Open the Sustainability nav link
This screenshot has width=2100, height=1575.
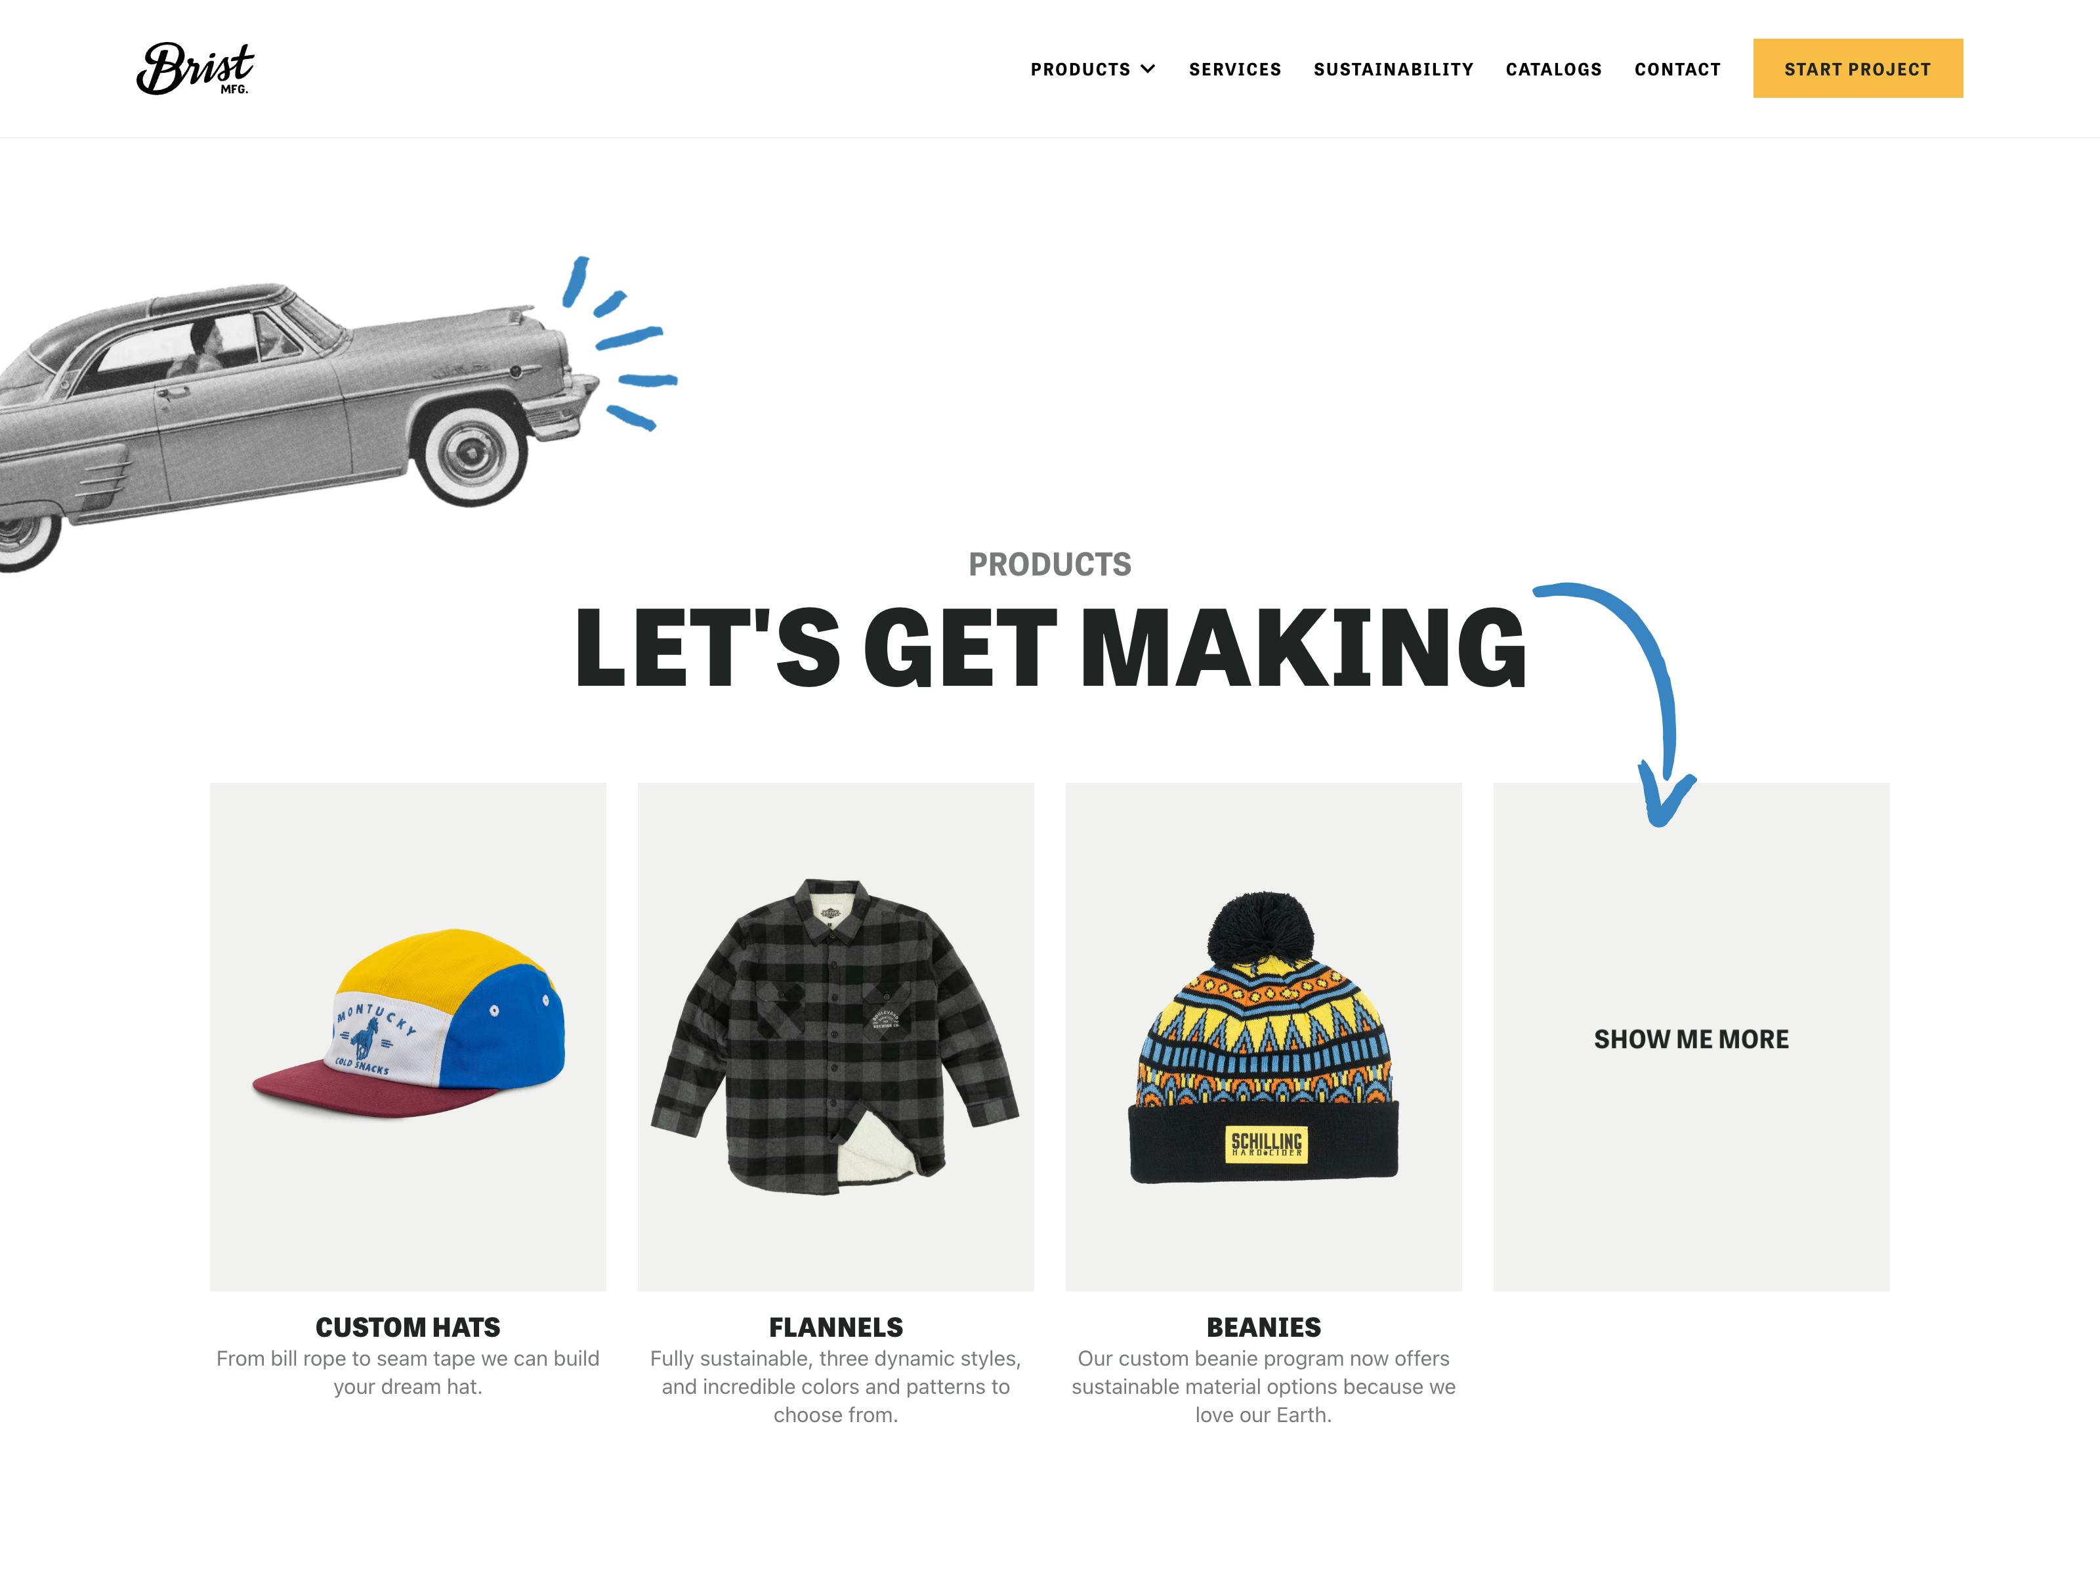1393,70
